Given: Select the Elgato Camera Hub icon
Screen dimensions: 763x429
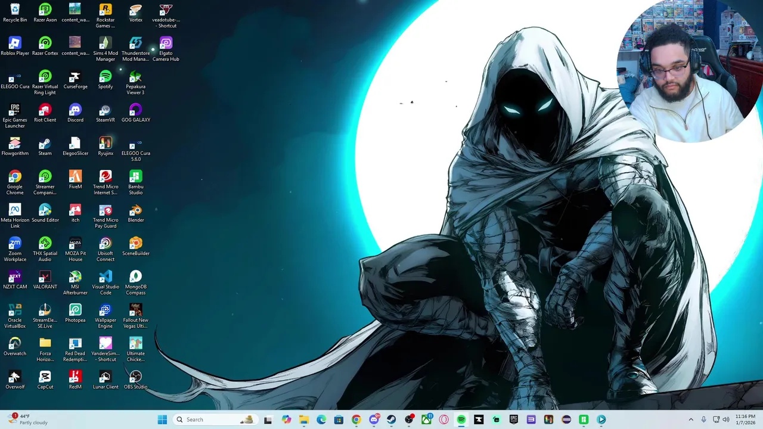Looking at the screenshot, I should (166, 49).
